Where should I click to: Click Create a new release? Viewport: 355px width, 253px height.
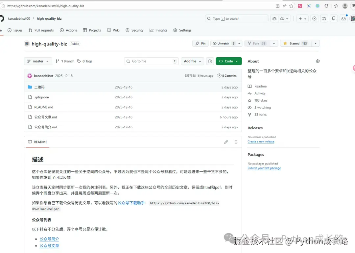[x=261, y=141]
